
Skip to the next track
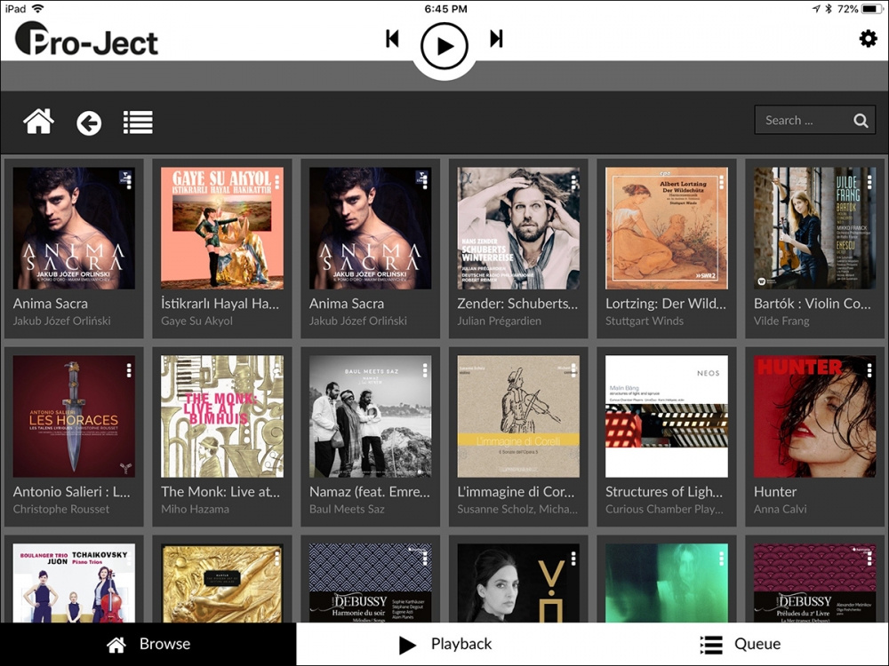coord(496,39)
